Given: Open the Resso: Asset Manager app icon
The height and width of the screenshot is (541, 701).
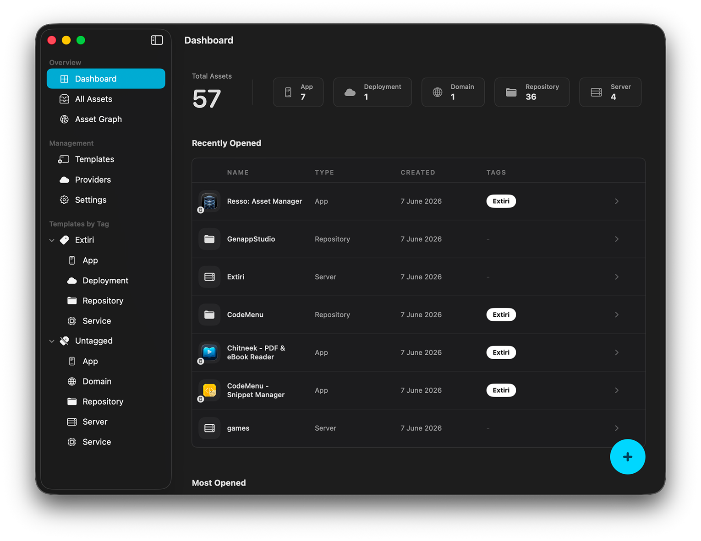Looking at the screenshot, I should (x=209, y=201).
